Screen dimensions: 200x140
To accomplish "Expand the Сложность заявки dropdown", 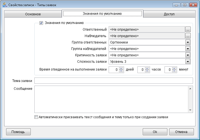I will pos(188,62).
